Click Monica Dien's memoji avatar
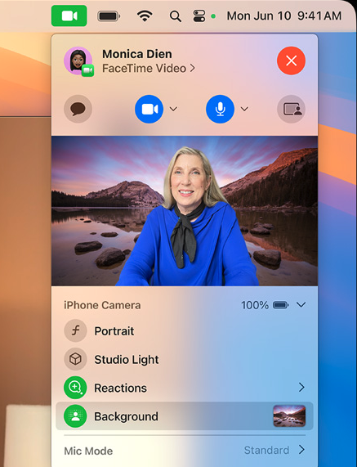Screen dimensions: 357x467 (x=78, y=61)
